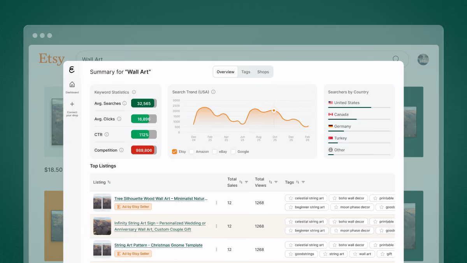Star the goodstrings tag in third row
The width and height of the screenshot is (467, 263).
coord(291,254)
